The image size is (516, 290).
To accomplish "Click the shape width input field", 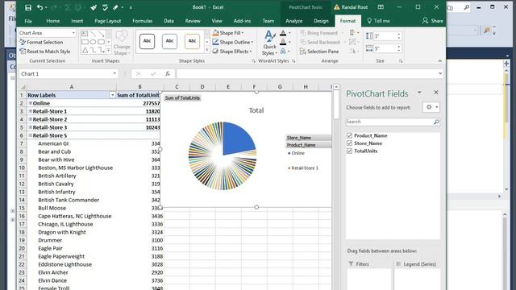I will [385, 48].
